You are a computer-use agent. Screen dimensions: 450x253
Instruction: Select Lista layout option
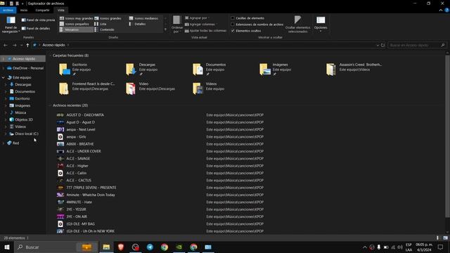point(101,24)
